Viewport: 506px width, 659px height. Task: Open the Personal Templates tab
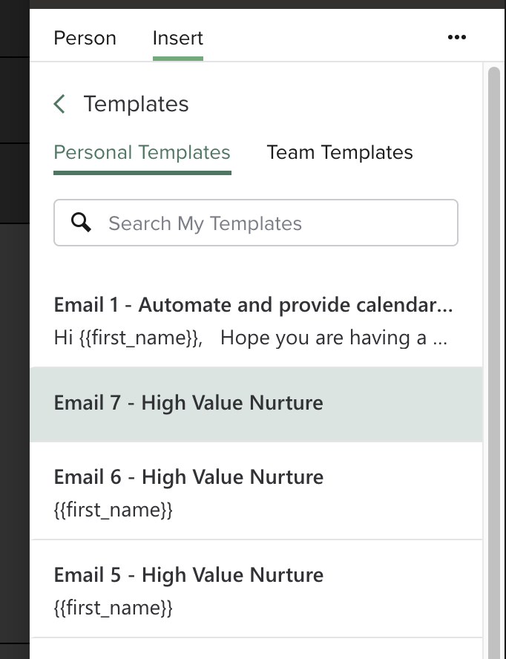coord(142,152)
